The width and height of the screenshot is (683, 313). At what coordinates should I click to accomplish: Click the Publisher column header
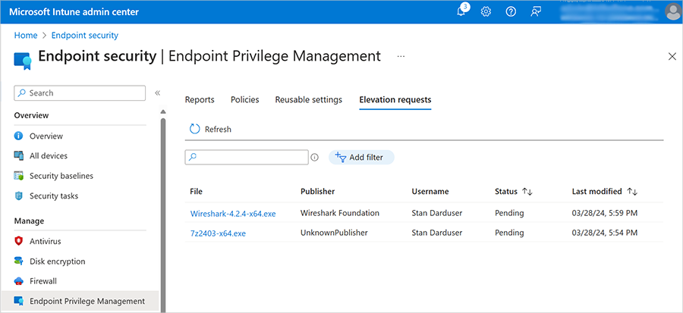click(x=317, y=191)
